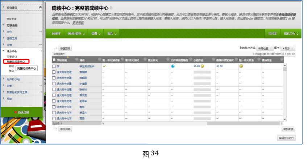Select the checkbox for student 曹彬

54,107
